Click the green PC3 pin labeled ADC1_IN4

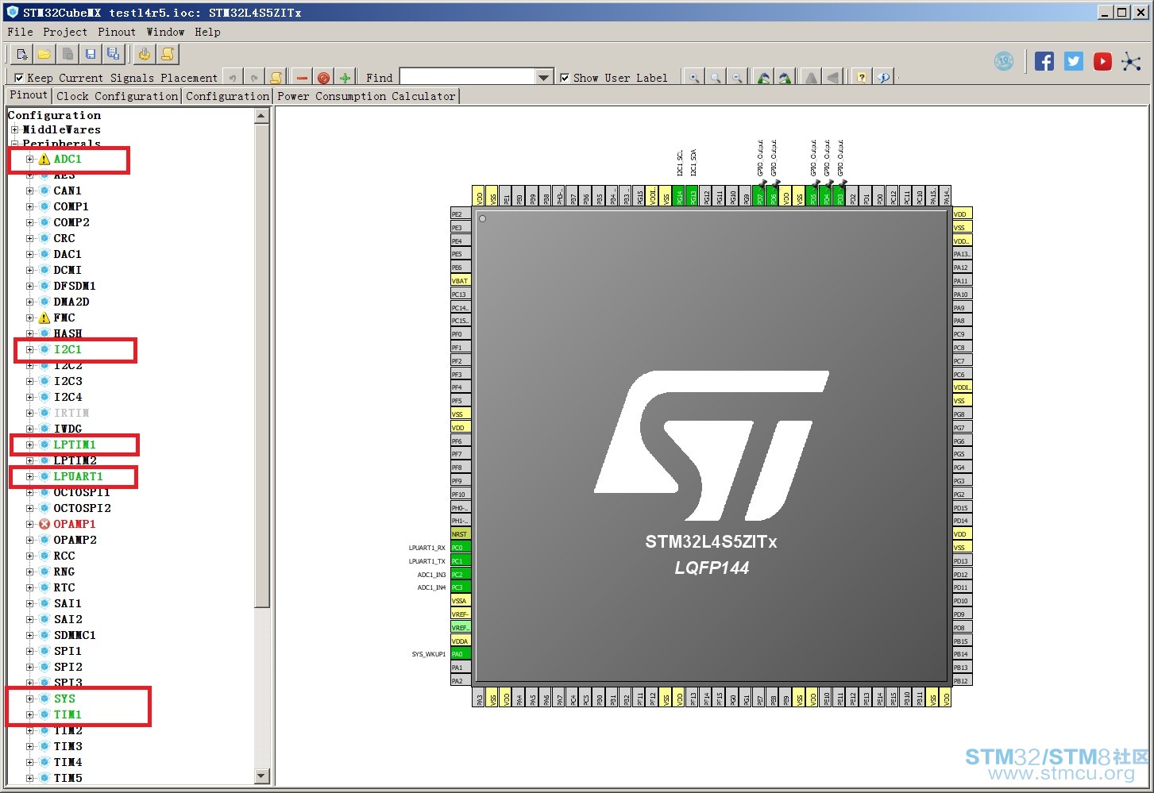click(461, 587)
